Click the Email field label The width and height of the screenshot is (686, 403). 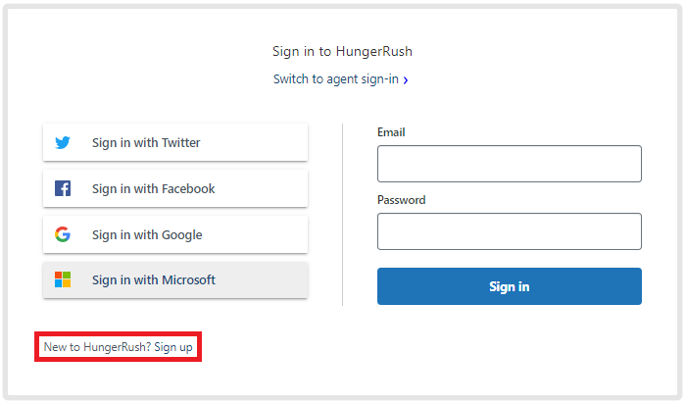[391, 132]
